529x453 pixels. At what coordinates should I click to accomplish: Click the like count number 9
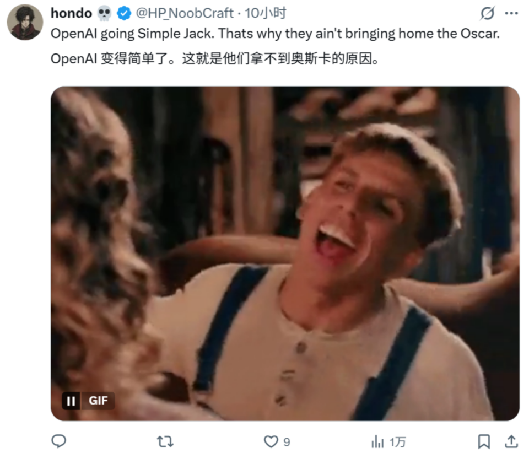coord(287,441)
